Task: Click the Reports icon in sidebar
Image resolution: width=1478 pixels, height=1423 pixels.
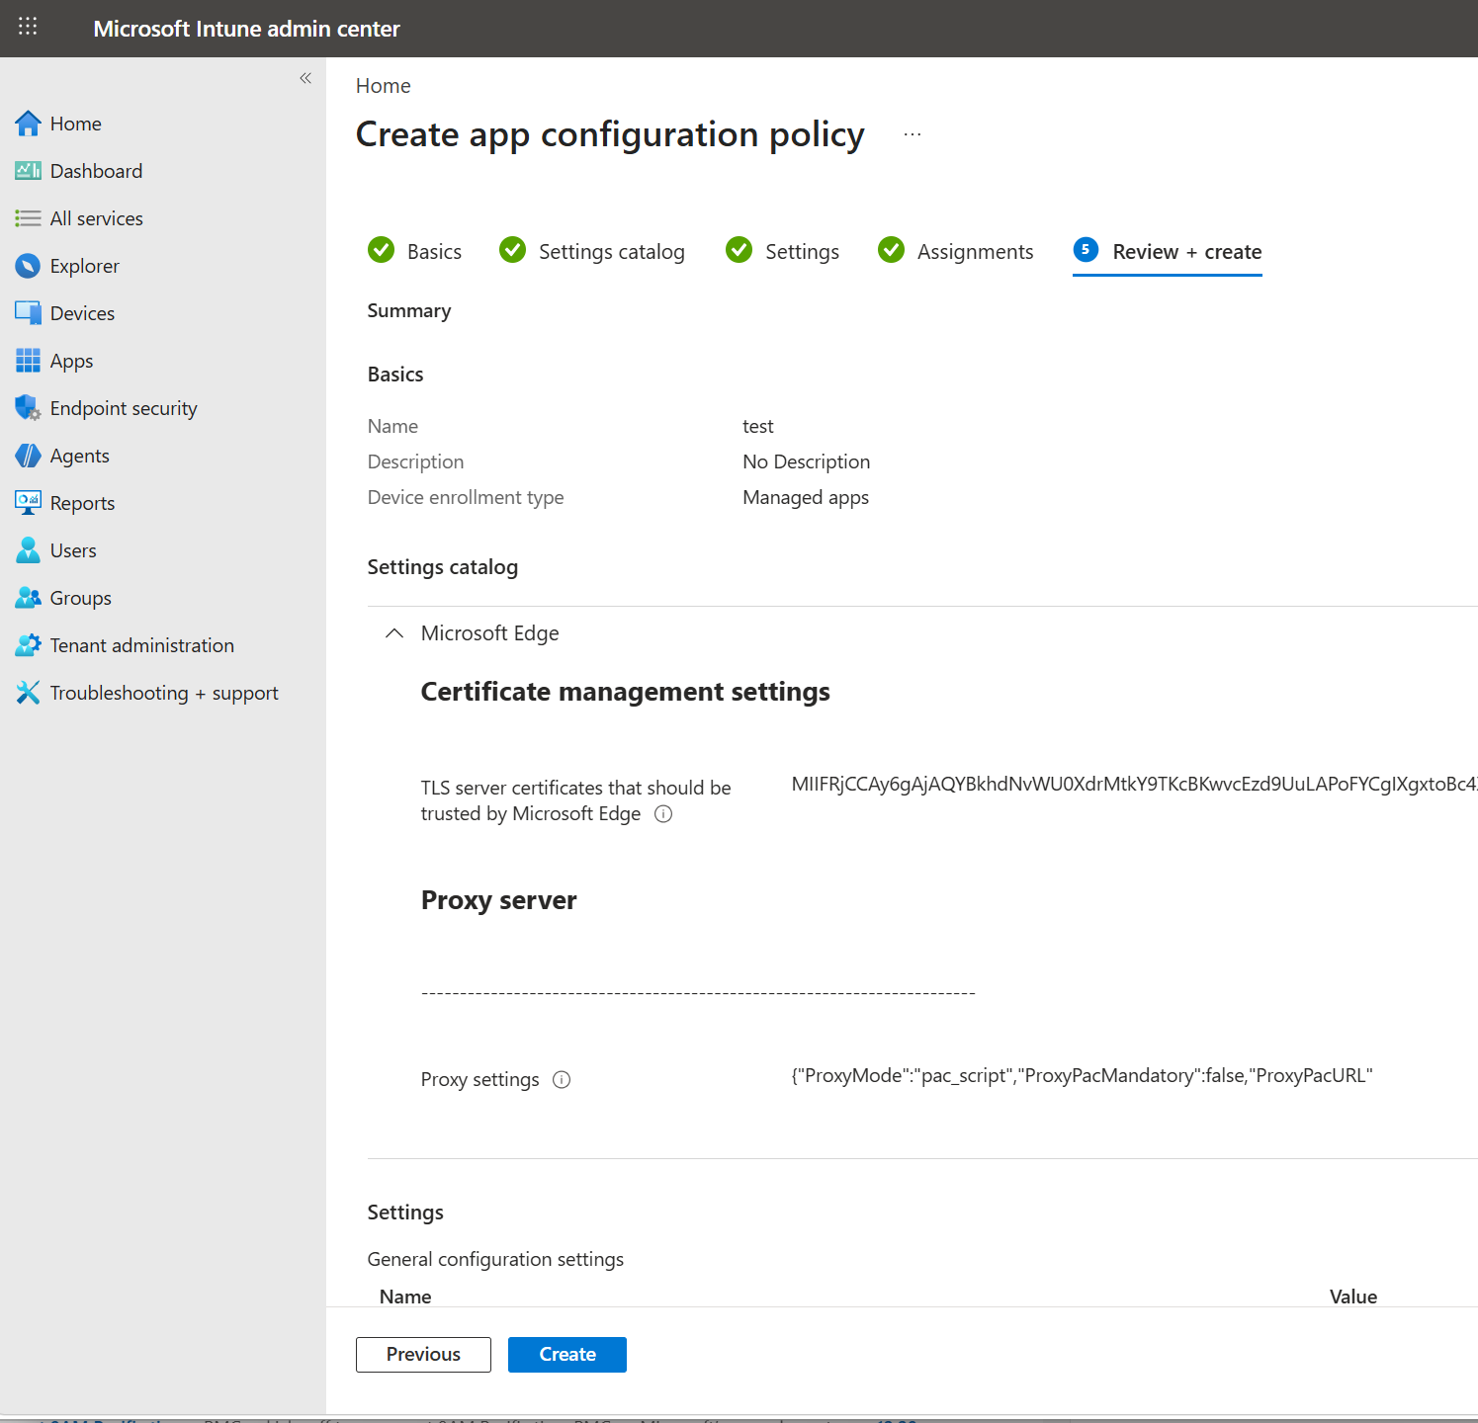Action: [x=28, y=503]
